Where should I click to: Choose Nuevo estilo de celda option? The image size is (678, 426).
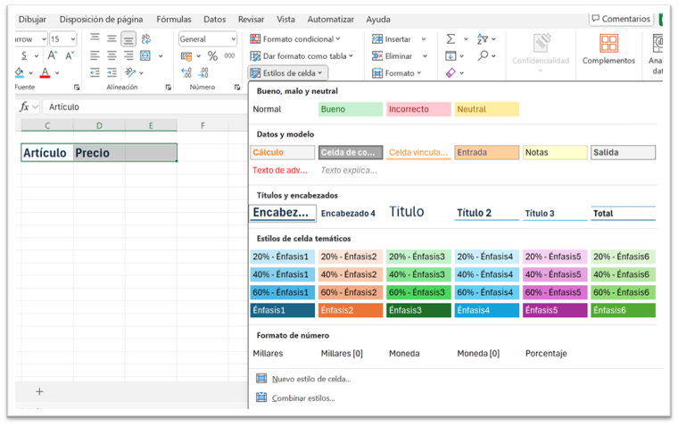click(310, 379)
